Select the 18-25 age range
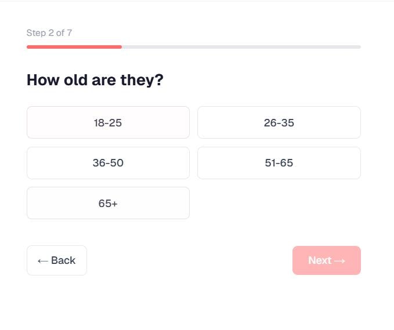 click(108, 122)
